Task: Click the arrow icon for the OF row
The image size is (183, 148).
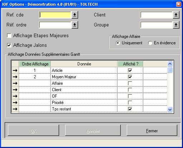Action: [x=15, y=96]
